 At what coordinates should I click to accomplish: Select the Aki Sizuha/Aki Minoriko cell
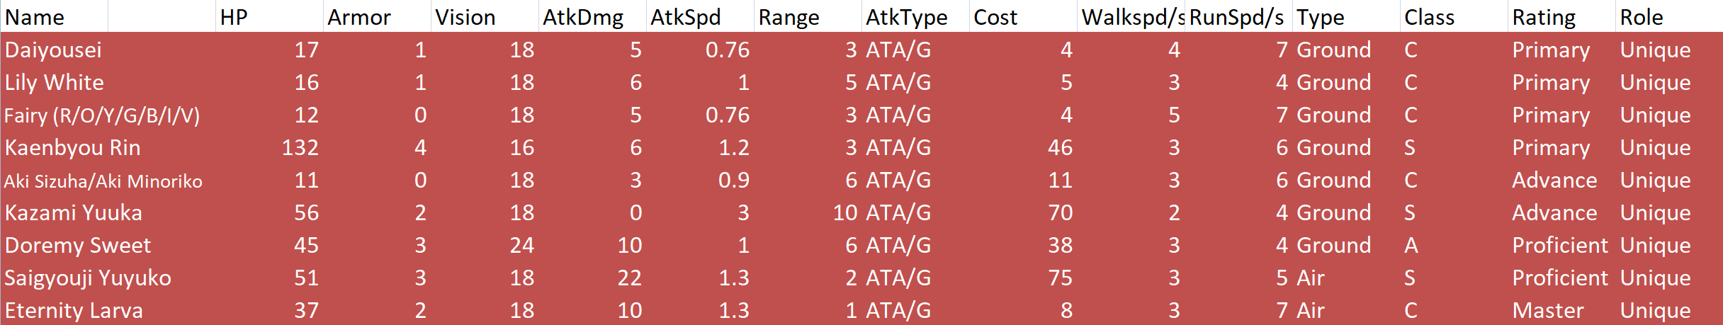[x=103, y=181]
